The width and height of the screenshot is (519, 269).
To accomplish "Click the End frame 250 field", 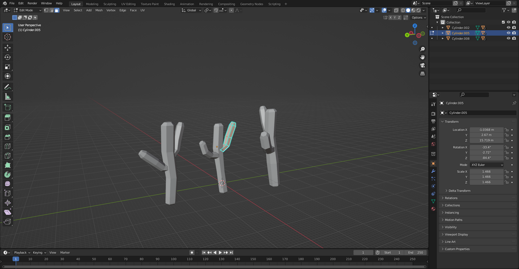I will coord(415,252).
